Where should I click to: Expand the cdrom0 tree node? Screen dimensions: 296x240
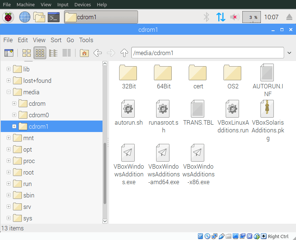(x=14, y=115)
